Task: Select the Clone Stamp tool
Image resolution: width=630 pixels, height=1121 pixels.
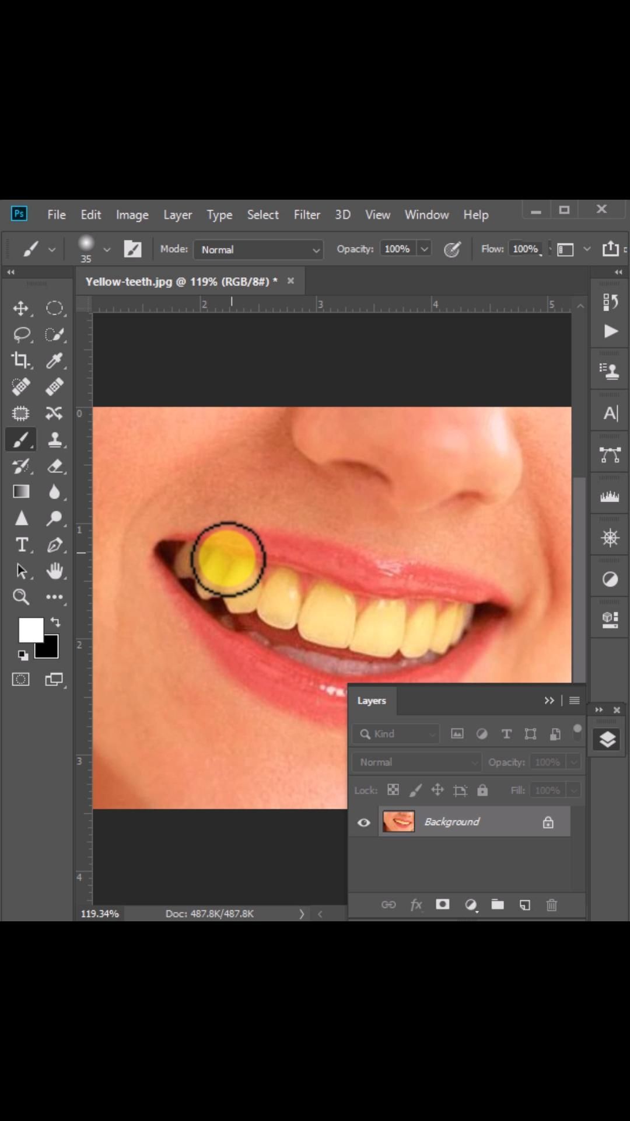Action: [x=55, y=440]
